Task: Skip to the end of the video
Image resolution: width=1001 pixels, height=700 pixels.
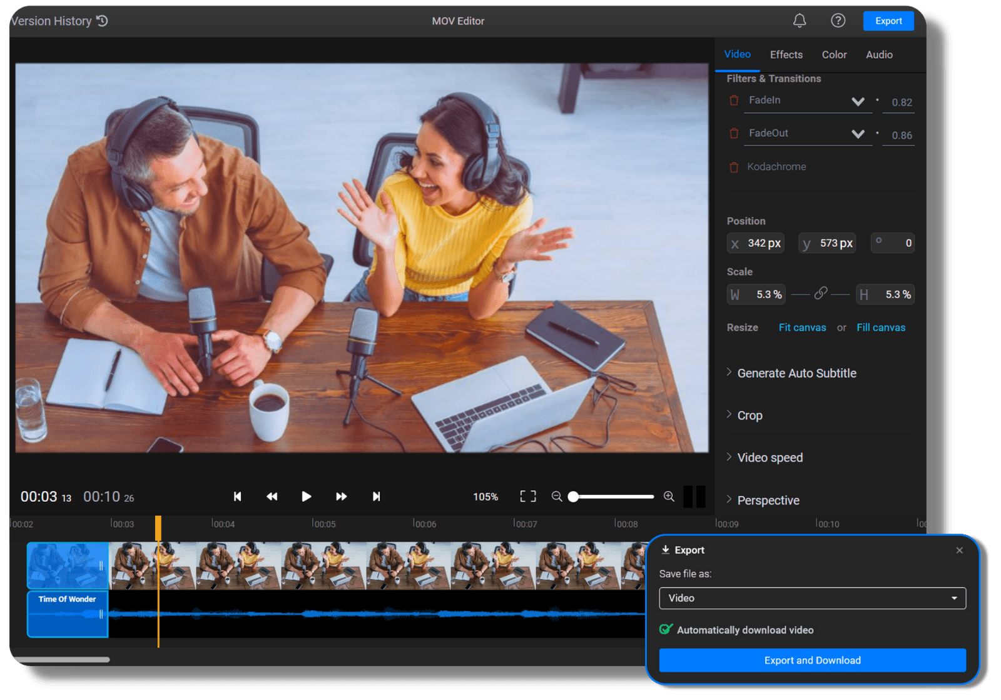Action: [x=376, y=496]
